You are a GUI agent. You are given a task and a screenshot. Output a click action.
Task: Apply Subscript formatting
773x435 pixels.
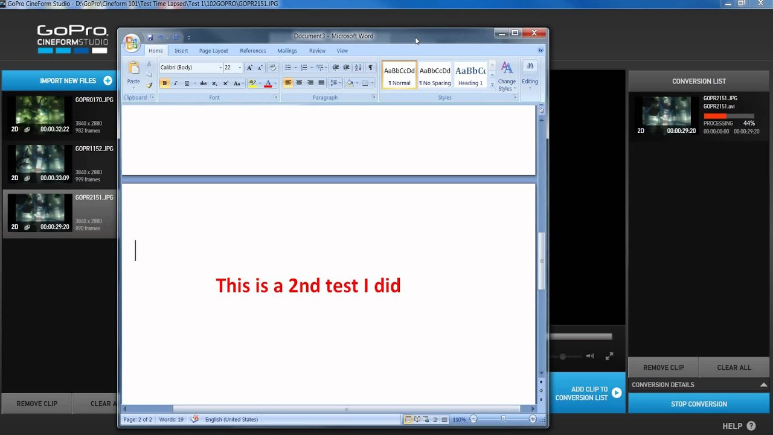click(x=214, y=83)
